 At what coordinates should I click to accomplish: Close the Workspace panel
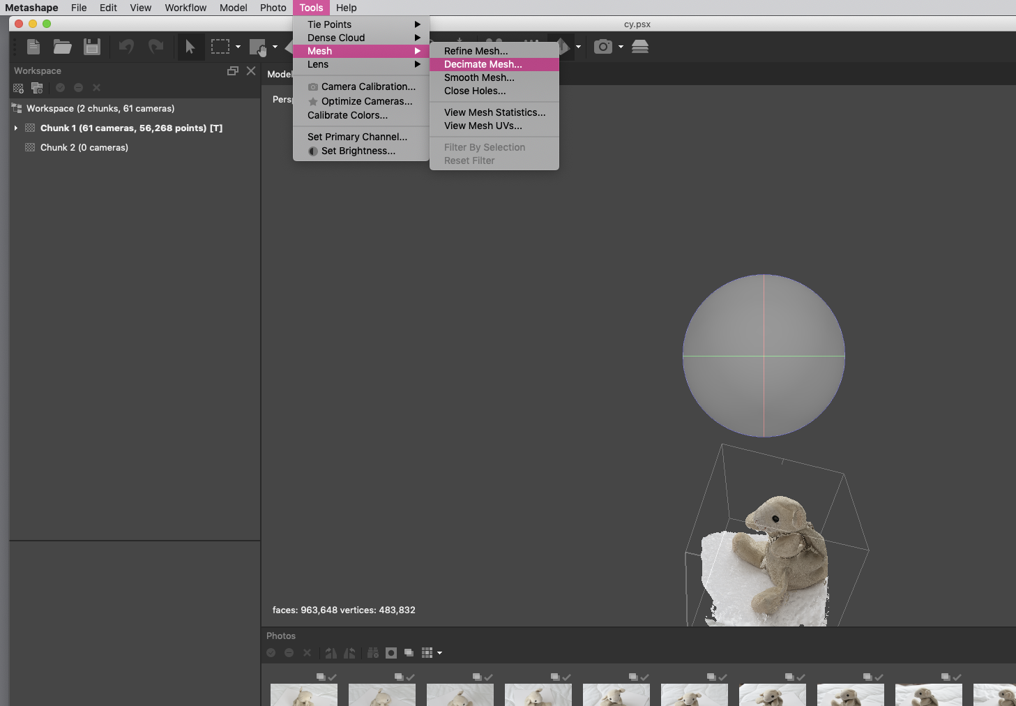251,71
